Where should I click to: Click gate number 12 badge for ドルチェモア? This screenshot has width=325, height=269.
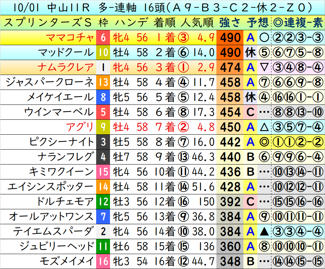103,202
